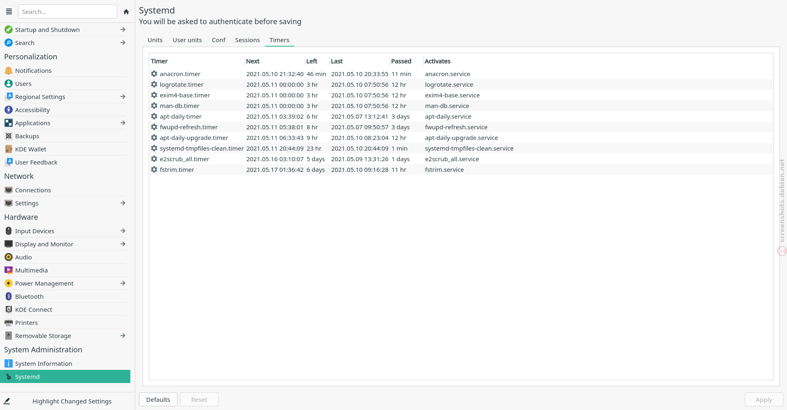Sort by the Timer column header

(197, 61)
